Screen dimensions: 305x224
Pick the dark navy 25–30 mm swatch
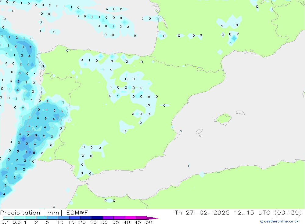click(x=97, y=218)
